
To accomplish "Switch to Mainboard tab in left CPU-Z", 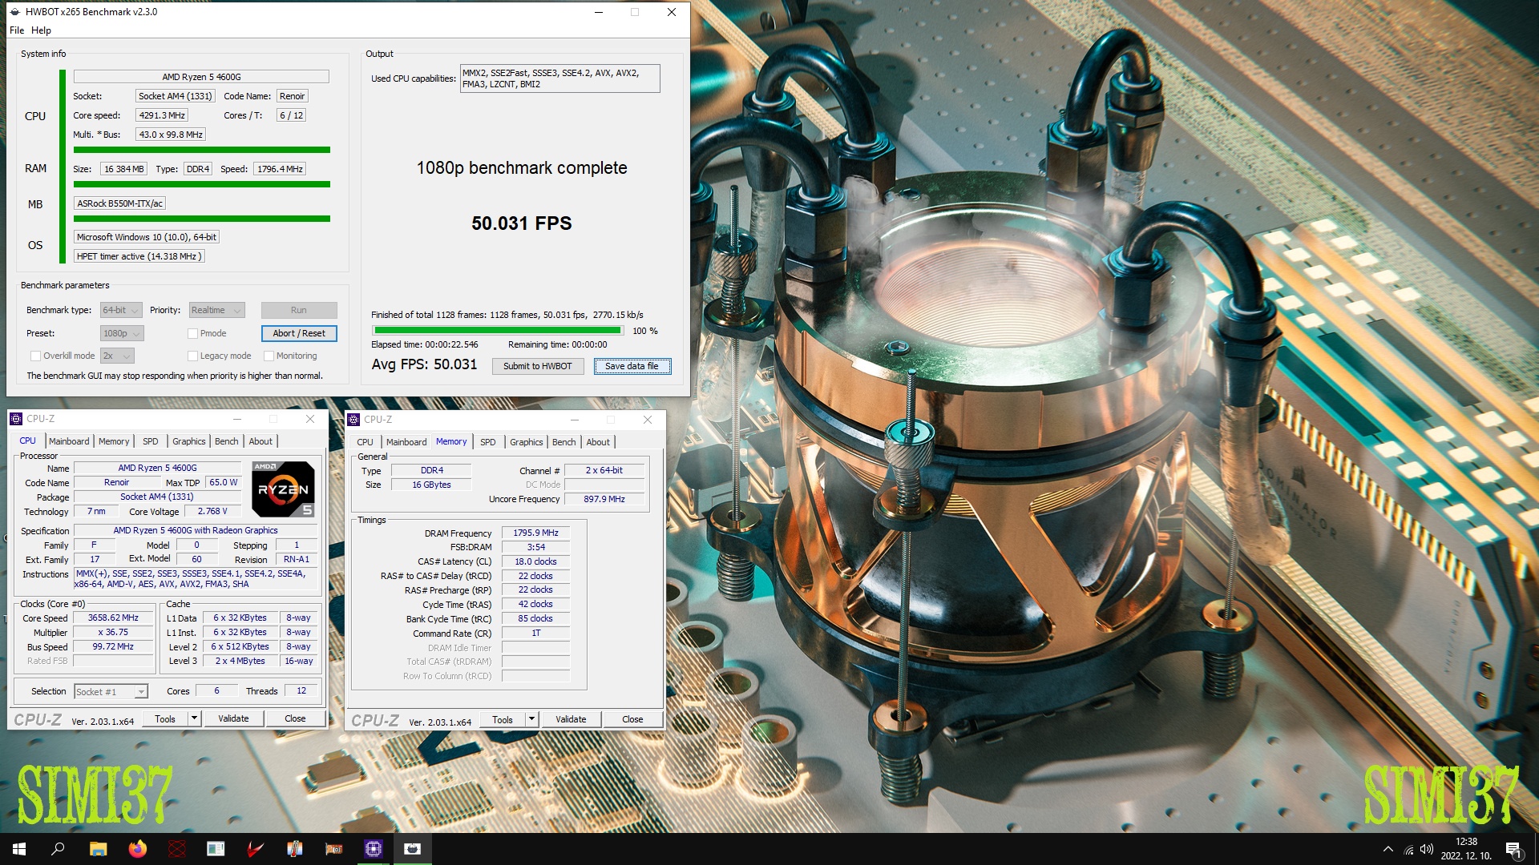I will tap(69, 441).
